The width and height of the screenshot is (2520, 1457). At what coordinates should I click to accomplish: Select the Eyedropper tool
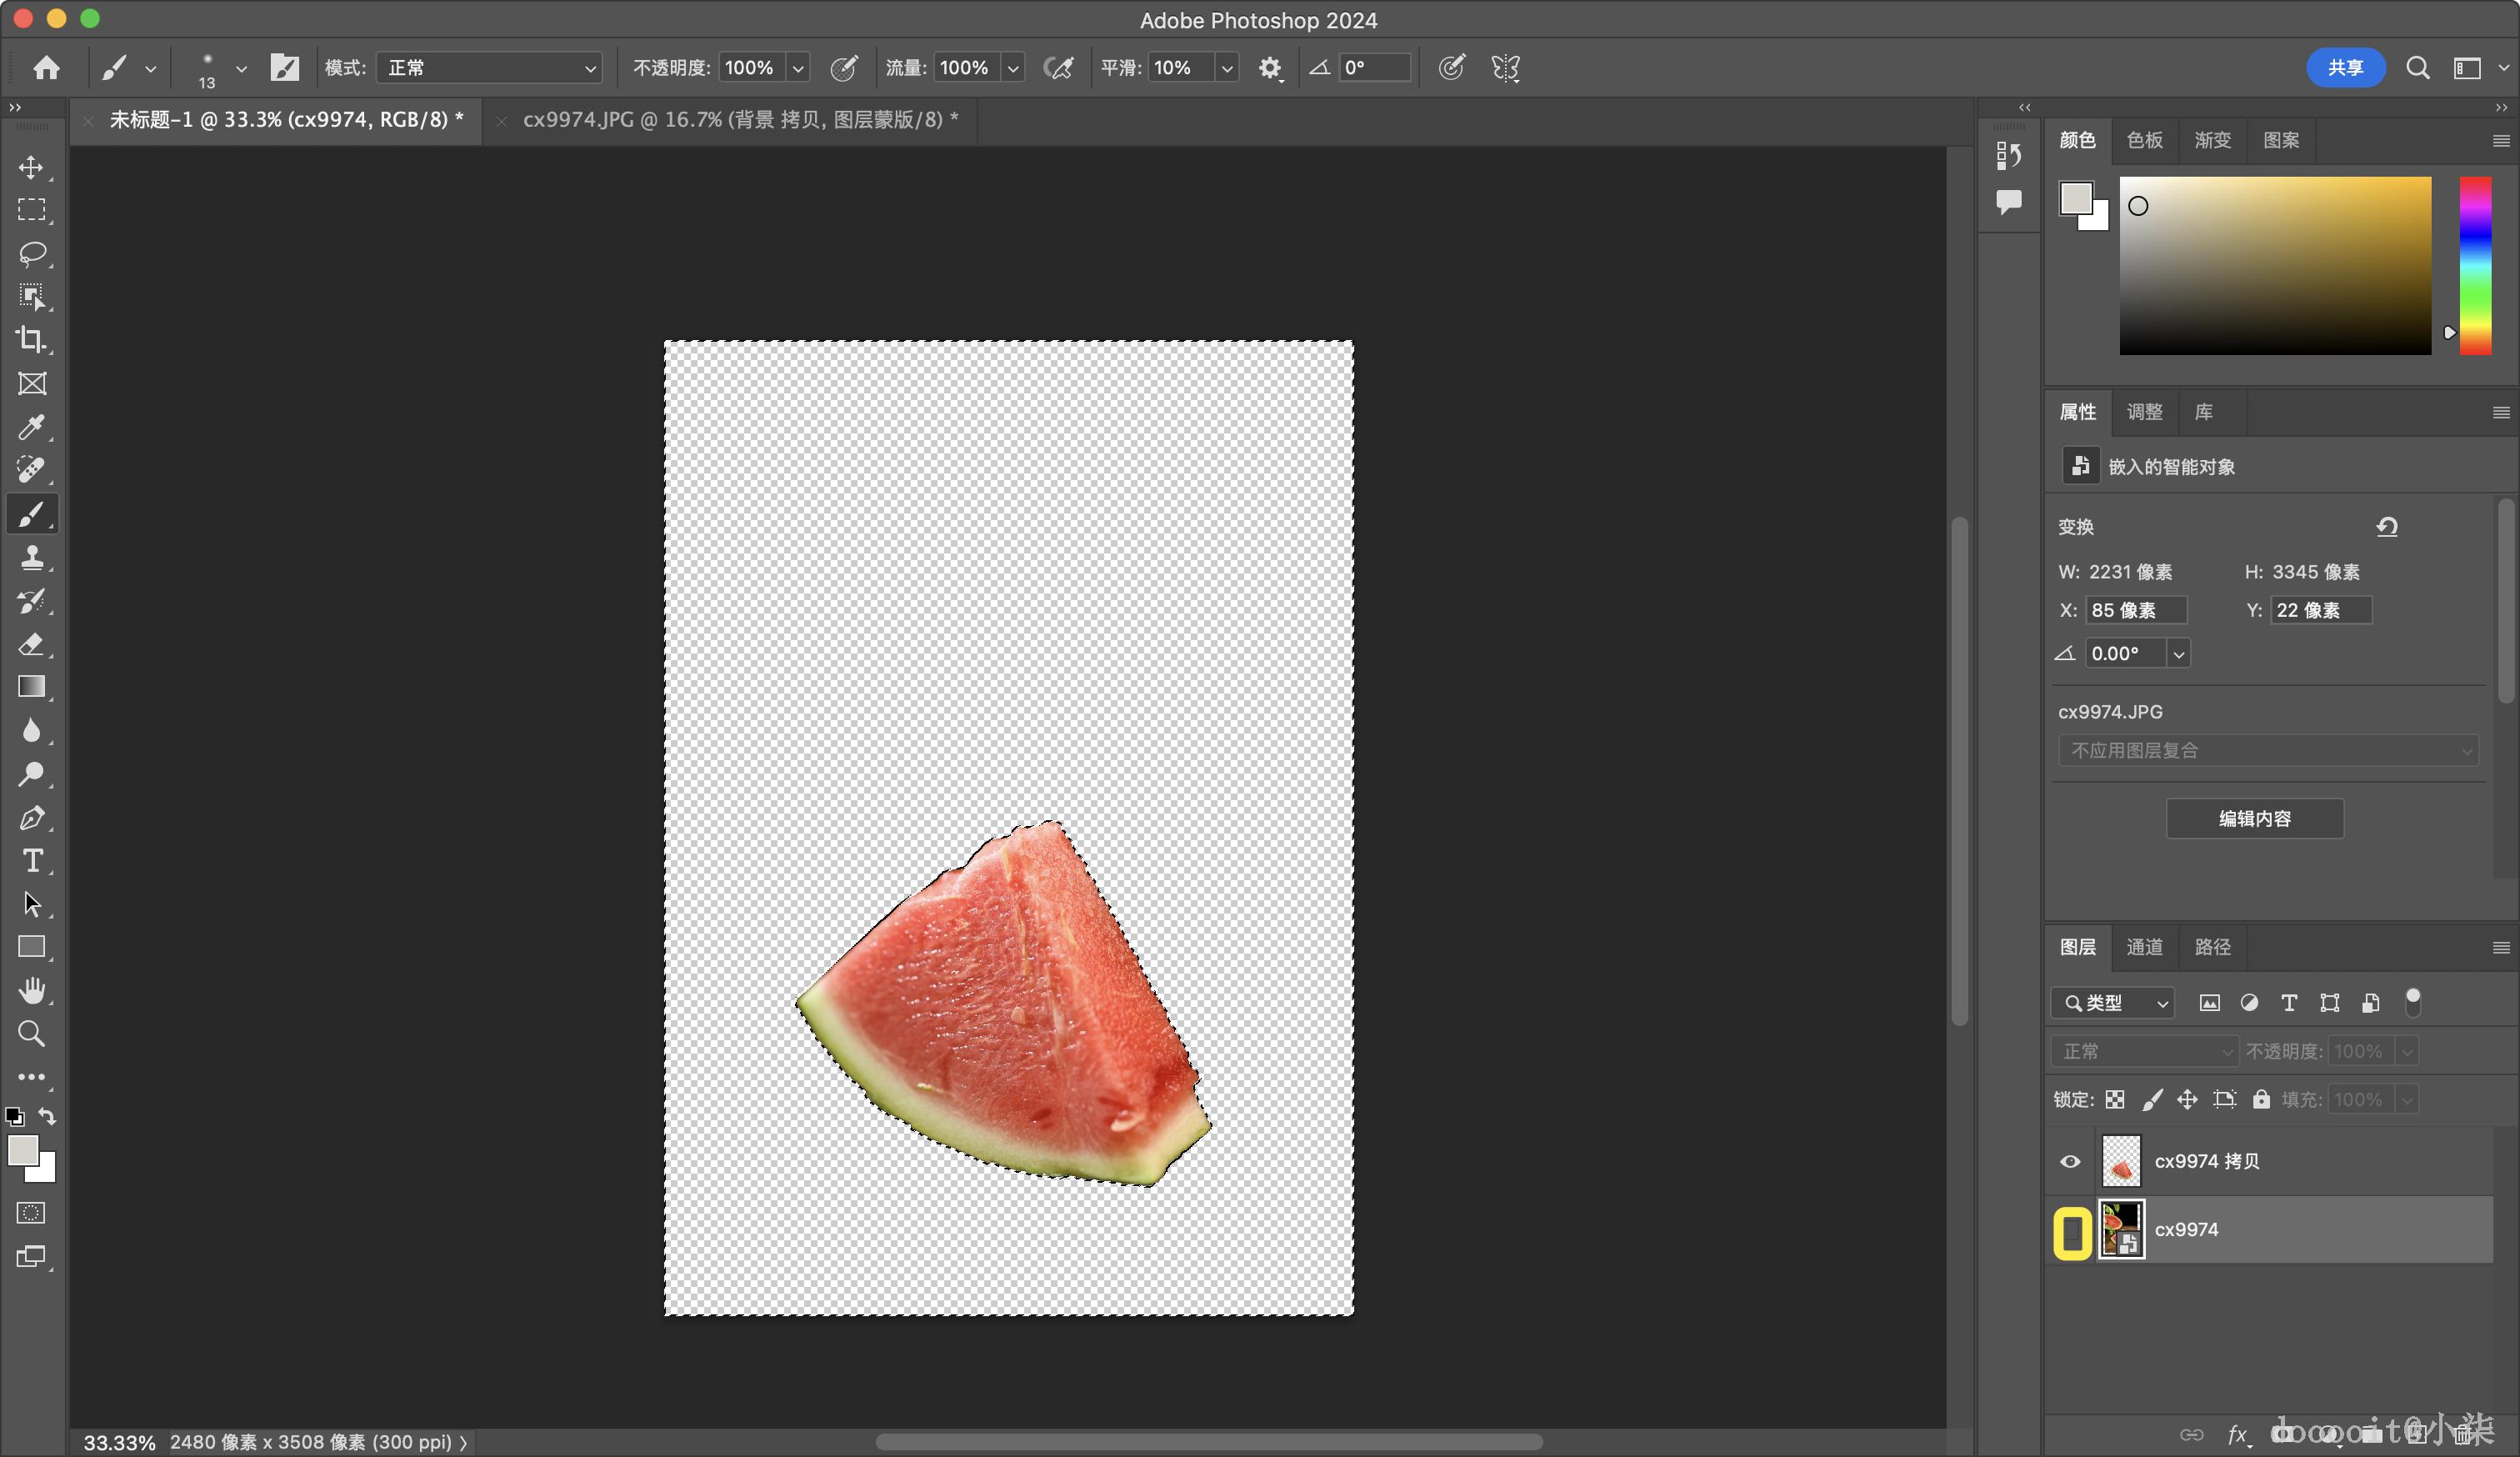(x=32, y=427)
